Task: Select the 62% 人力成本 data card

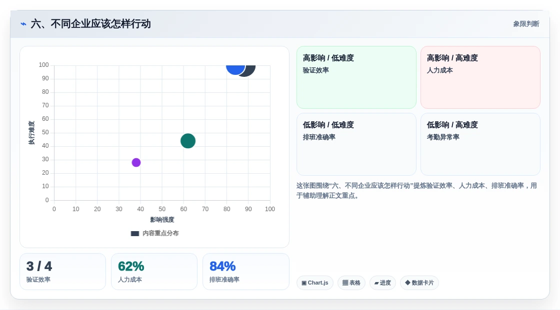Action: coord(154,272)
